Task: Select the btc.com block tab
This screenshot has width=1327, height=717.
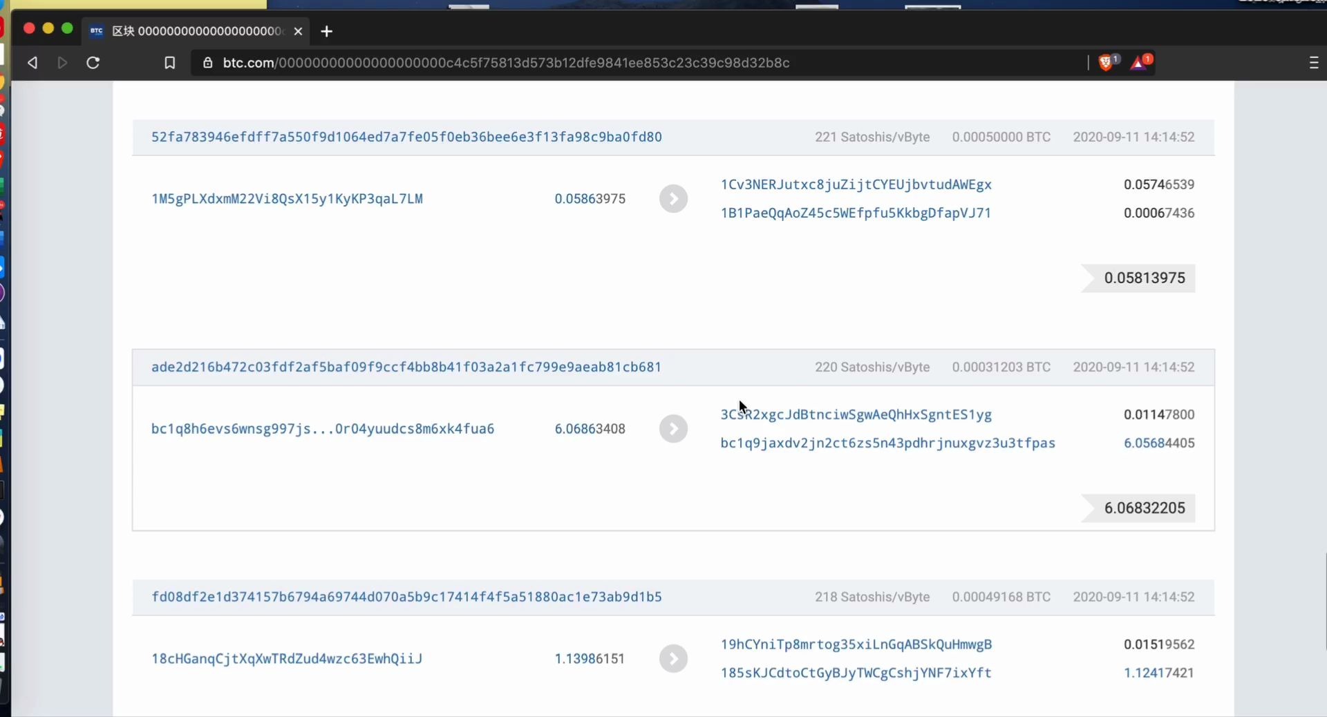Action: [x=196, y=31]
